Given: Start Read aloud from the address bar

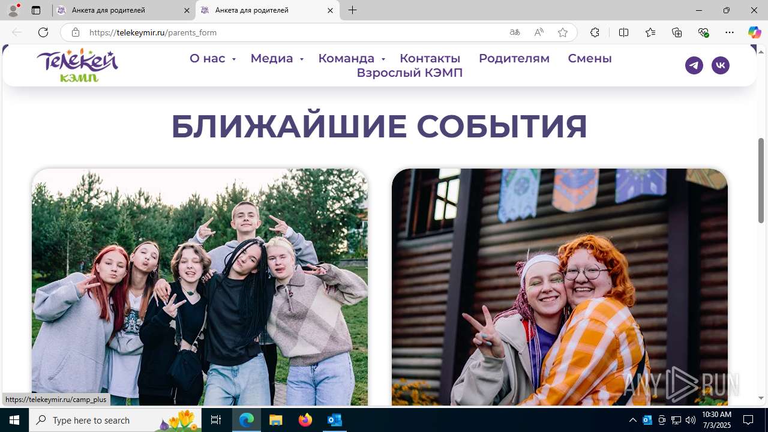Looking at the screenshot, I should click(x=539, y=32).
